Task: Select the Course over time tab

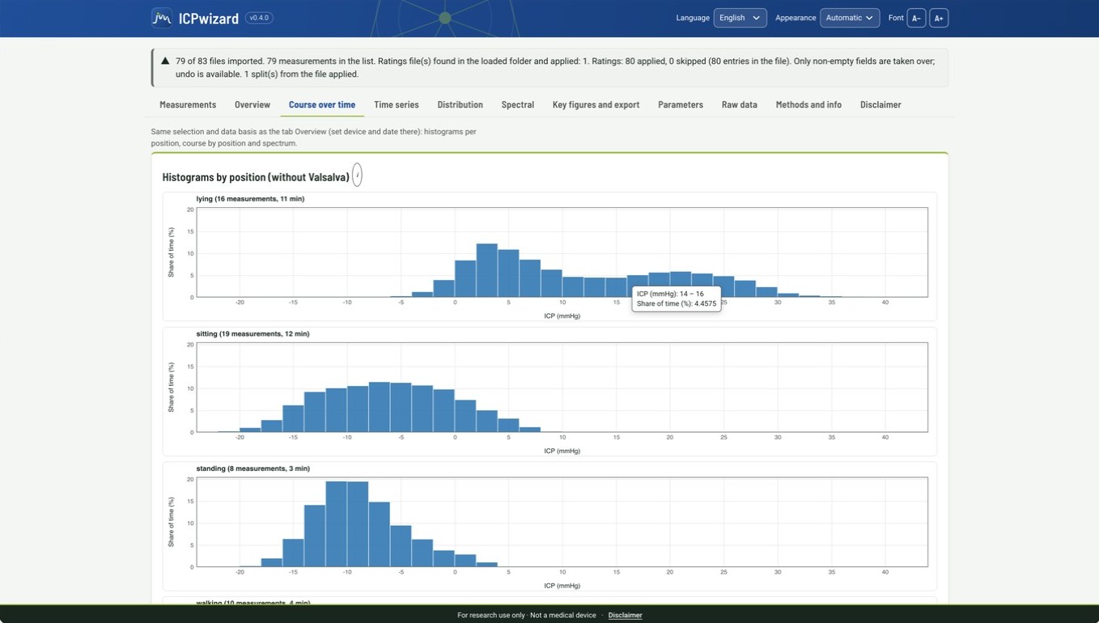Action: (x=322, y=104)
